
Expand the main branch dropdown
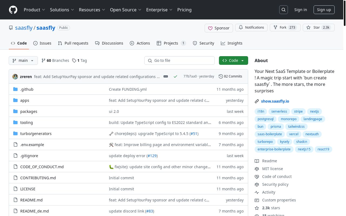pos(23,60)
